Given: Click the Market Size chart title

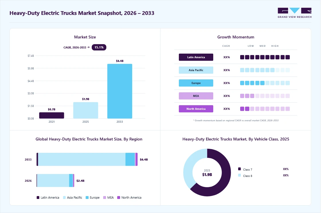Looking at the screenshot, I should (x=85, y=37).
